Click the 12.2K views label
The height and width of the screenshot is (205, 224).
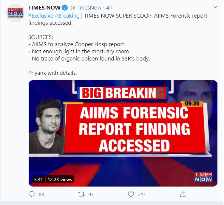[59, 179]
